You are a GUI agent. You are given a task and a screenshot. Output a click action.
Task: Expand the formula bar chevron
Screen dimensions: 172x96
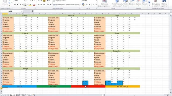pyautogui.click(x=171, y=11)
